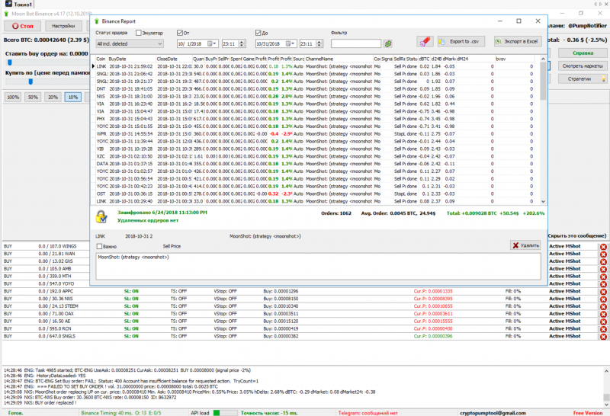
Task: Cancel the AMB order with red X
Action: pos(603,269)
